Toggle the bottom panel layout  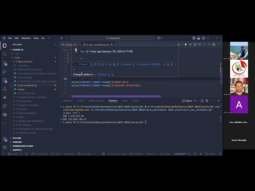pyautogui.click(x=198, y=38)
